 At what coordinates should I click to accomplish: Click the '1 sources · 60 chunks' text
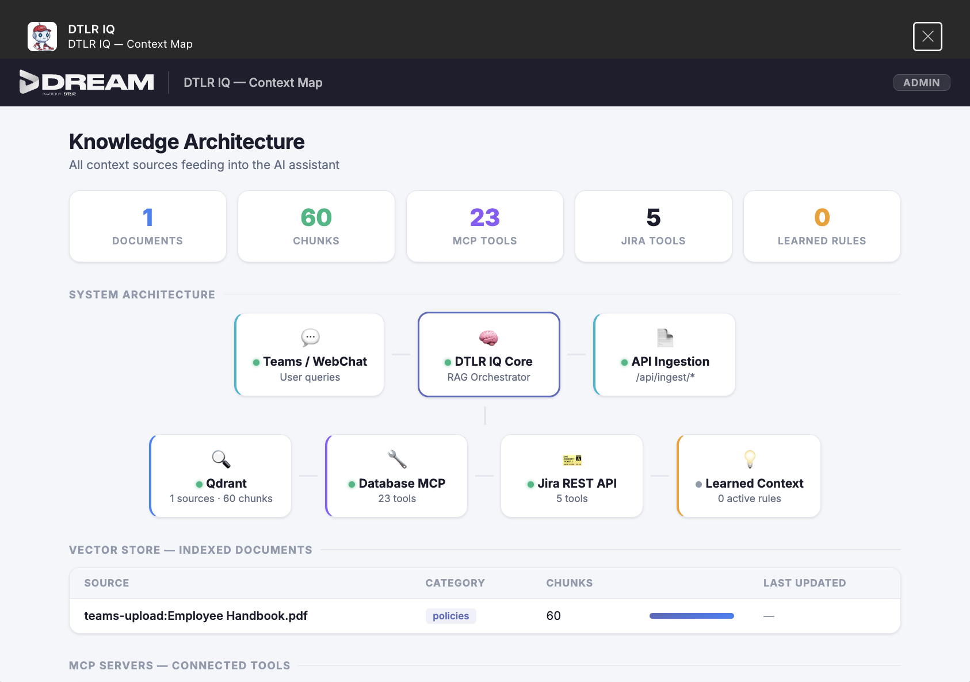[221, 499]
